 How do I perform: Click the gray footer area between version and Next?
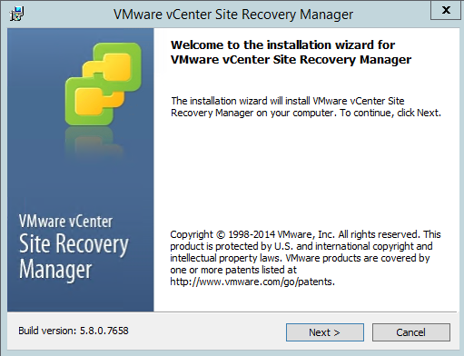[207, 331]
